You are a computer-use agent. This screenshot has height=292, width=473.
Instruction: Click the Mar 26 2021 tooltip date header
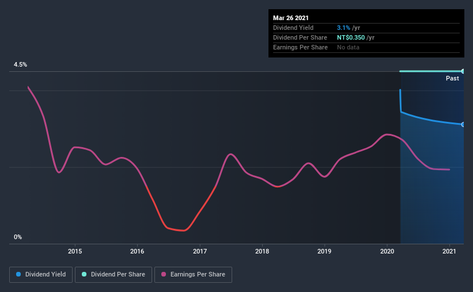291,18
